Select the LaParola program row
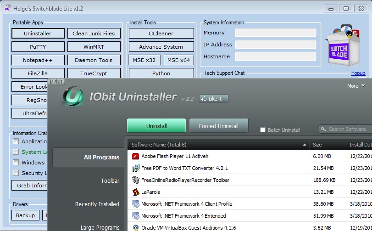The height and width of the screenshot is (231, 372). pos(250,192)
